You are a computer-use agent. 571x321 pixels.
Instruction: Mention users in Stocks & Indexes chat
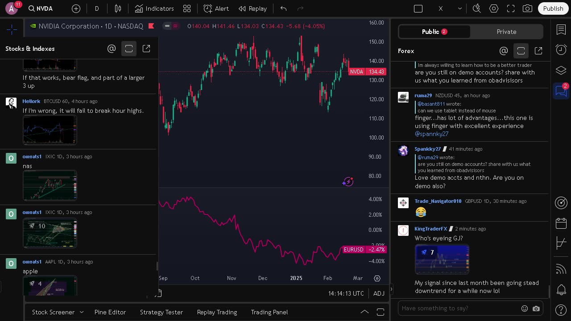click(112, 49)
